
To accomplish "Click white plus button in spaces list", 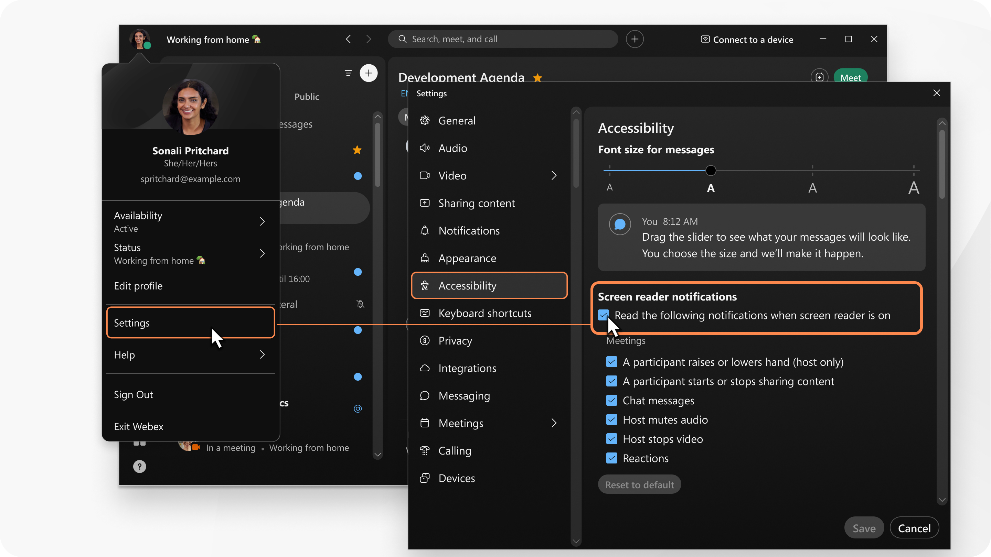I will click(368, 73).
